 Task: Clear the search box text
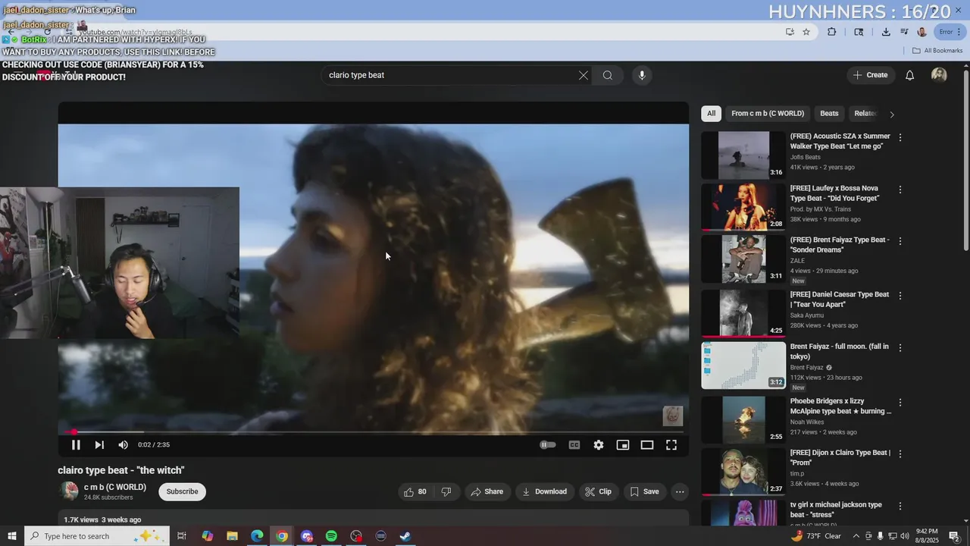coord(583,75)
